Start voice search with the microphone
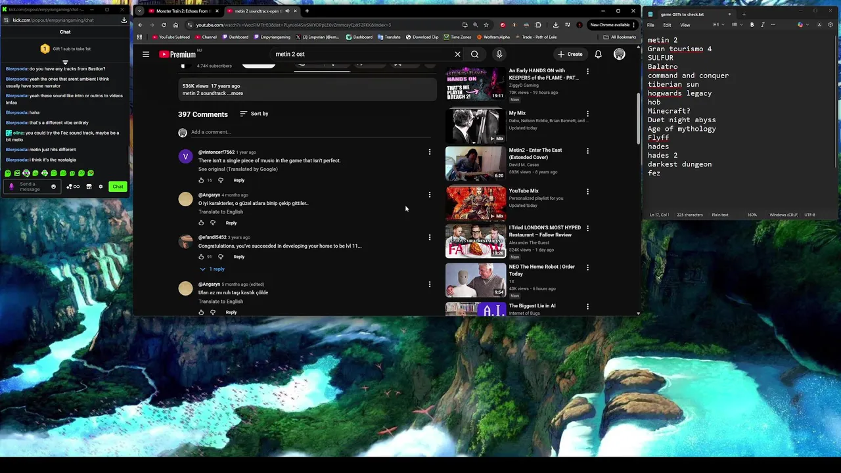Image resolution: width=841 pixels, height=473 pixels. (x=499, y=55)
